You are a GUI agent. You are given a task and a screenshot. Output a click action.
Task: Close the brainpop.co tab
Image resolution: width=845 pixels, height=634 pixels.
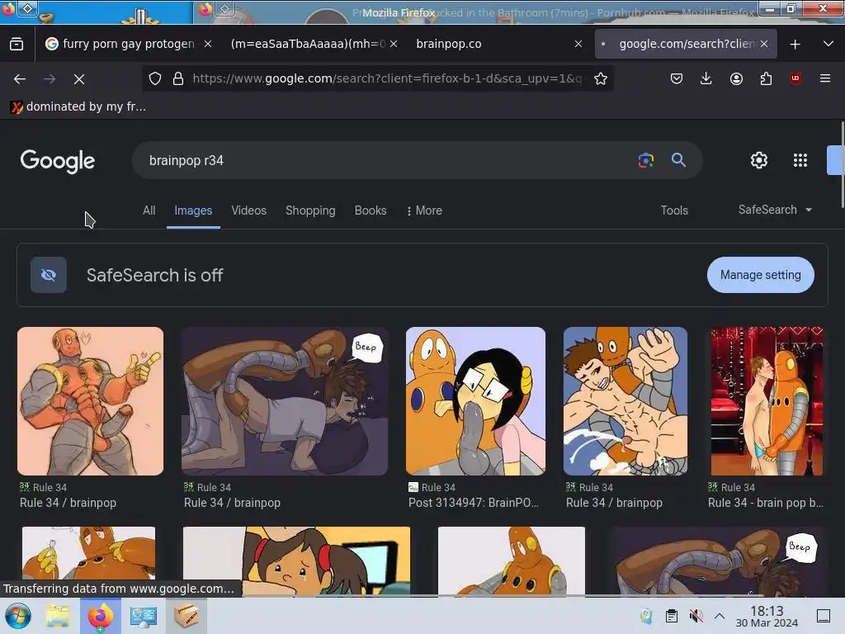pyautogui.click(x=578, y=45)
